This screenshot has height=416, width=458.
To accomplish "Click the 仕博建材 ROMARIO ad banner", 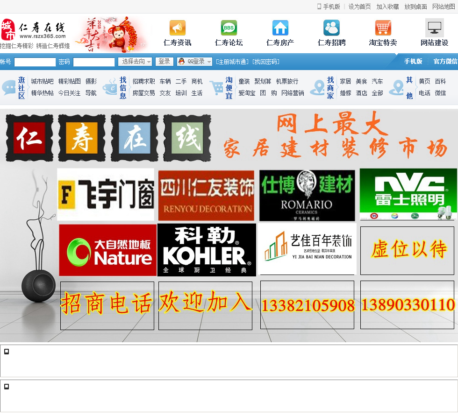I will 308,196.
